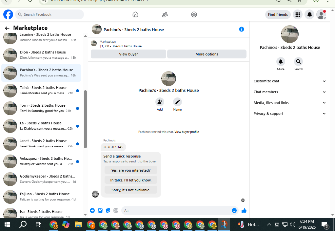Image resolution: width=335 pixels, height=231 pixels.
Task: Open the Friends icon in top navigation
Action: point(165,14)
